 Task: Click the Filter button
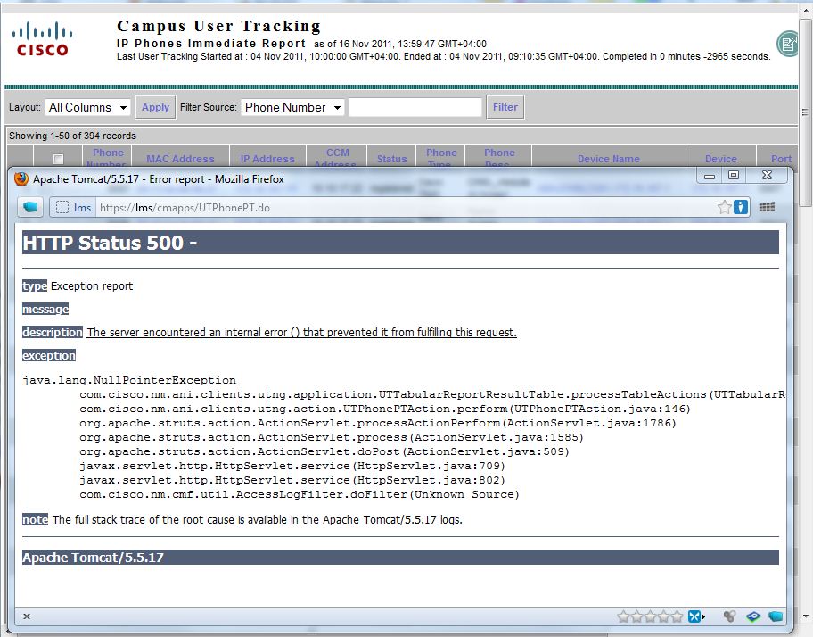pos(505,107)
